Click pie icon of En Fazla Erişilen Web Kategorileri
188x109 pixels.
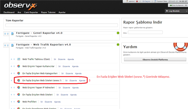(19, 73)
